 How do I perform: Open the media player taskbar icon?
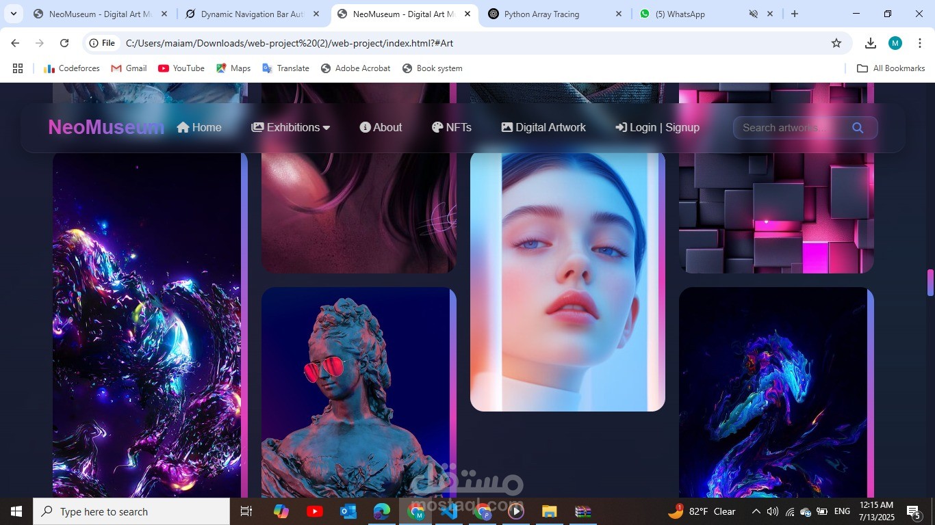(x=516, y=511)
